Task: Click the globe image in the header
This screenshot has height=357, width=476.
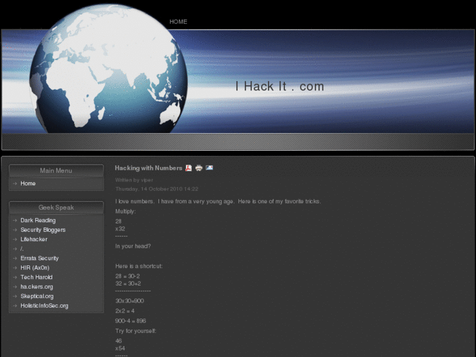Action: 109,69
